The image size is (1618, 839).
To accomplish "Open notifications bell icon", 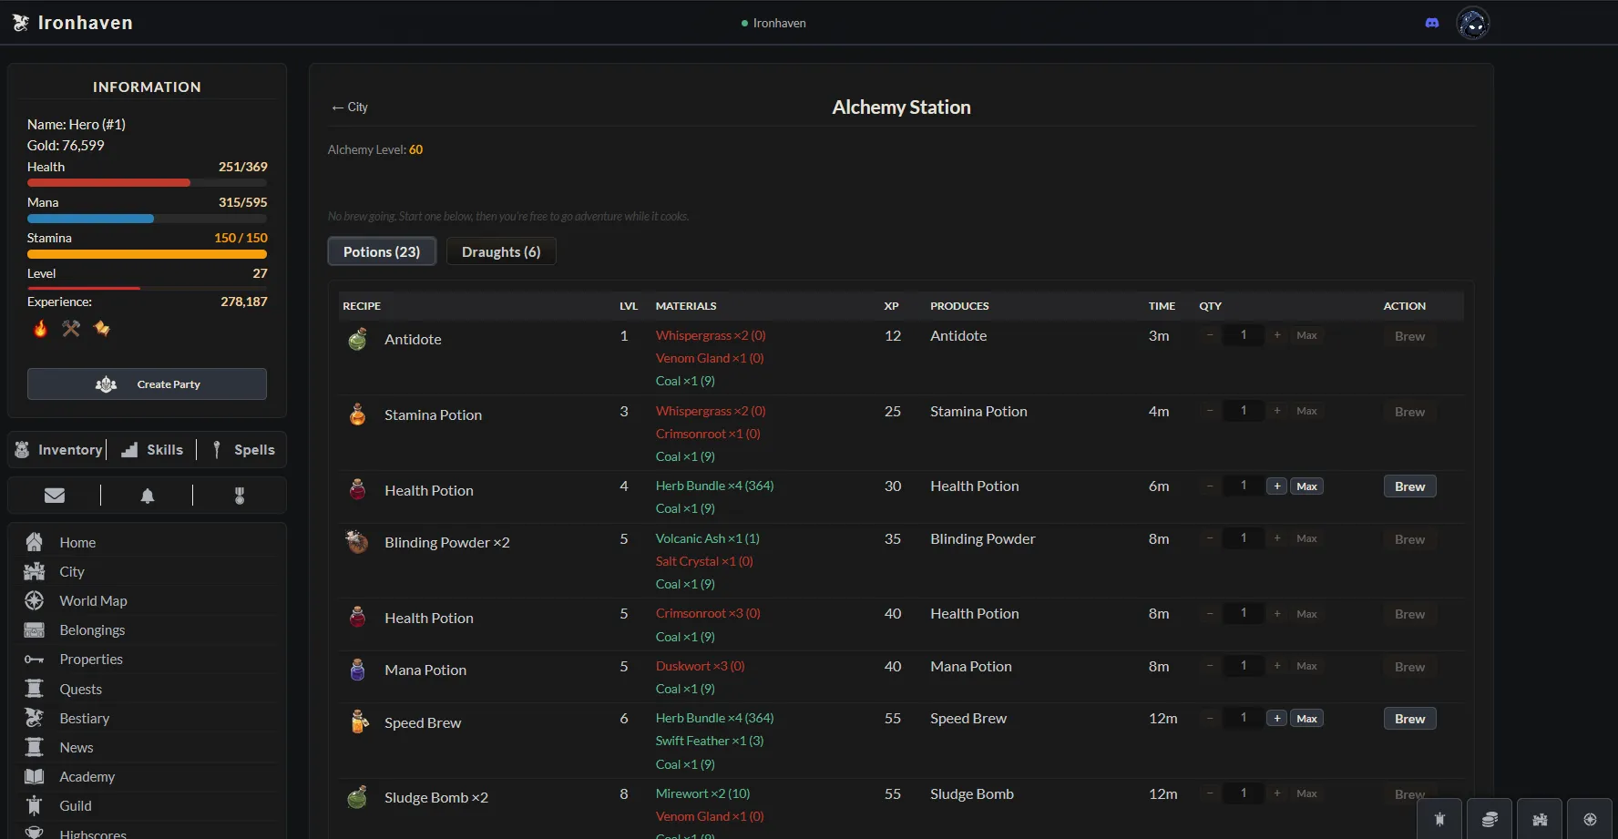I will pos(148,496).
